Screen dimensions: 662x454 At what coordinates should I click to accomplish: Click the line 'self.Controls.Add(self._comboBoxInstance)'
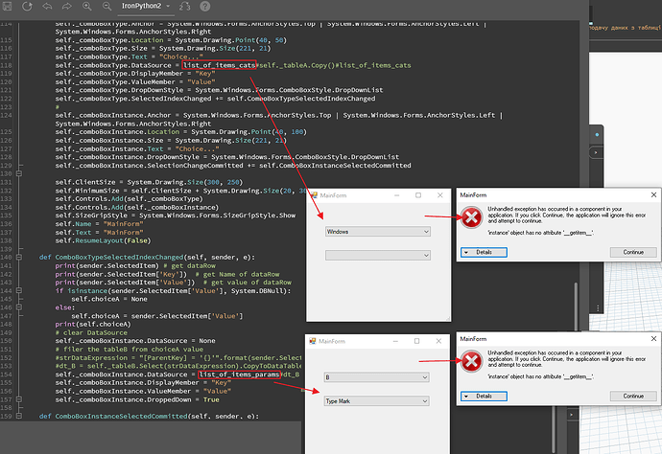click(137, 208)
